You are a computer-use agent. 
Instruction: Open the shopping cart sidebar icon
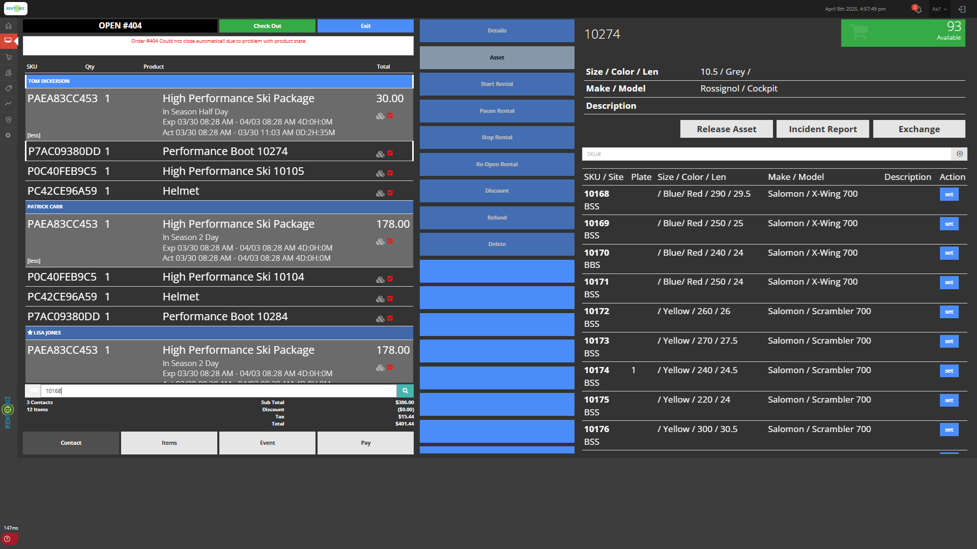[x=8, y=57]
